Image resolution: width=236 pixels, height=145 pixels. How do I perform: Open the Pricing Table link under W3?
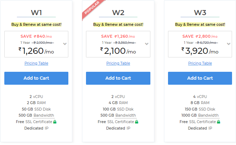point(200,63)
